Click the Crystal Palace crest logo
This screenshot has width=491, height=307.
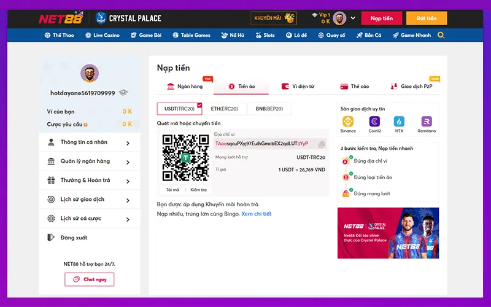[101, 18]
